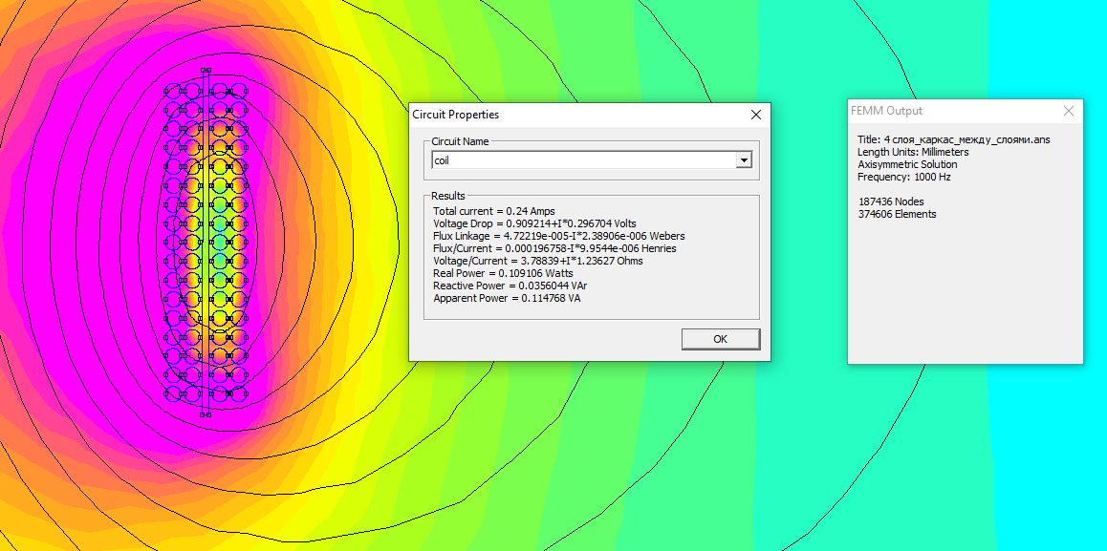
Task: Click 'Apparent Power = 0.114768 VA' text
Action: point(507,299)
